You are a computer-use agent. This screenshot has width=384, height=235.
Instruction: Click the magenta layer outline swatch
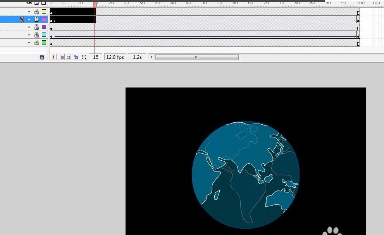[x=44, y=19]
